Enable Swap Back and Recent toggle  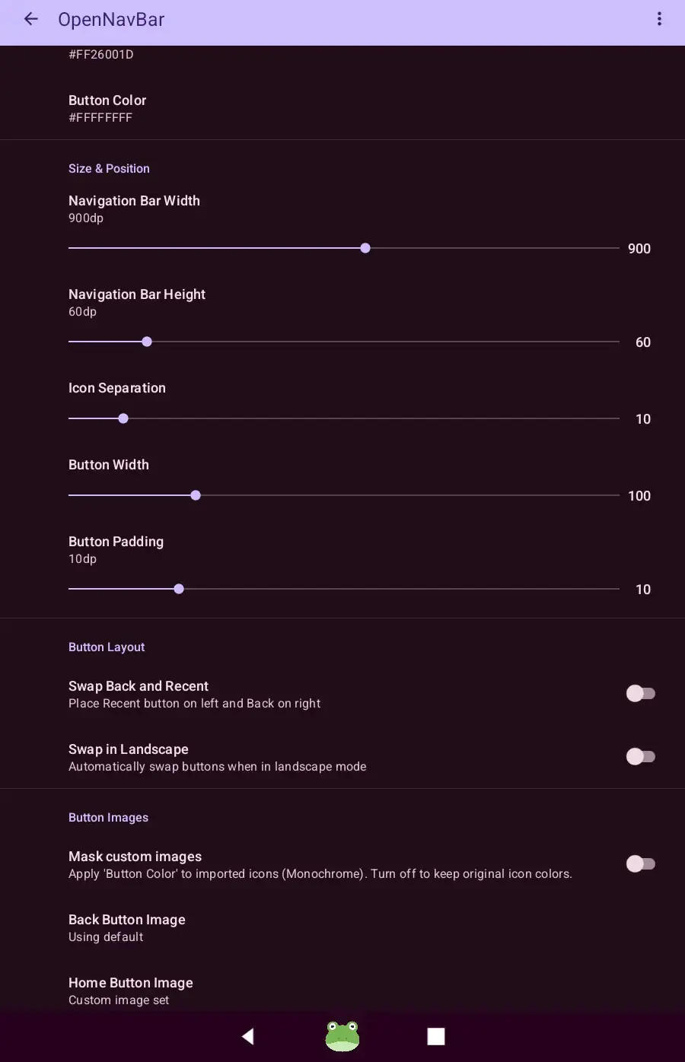pos(640,694)
